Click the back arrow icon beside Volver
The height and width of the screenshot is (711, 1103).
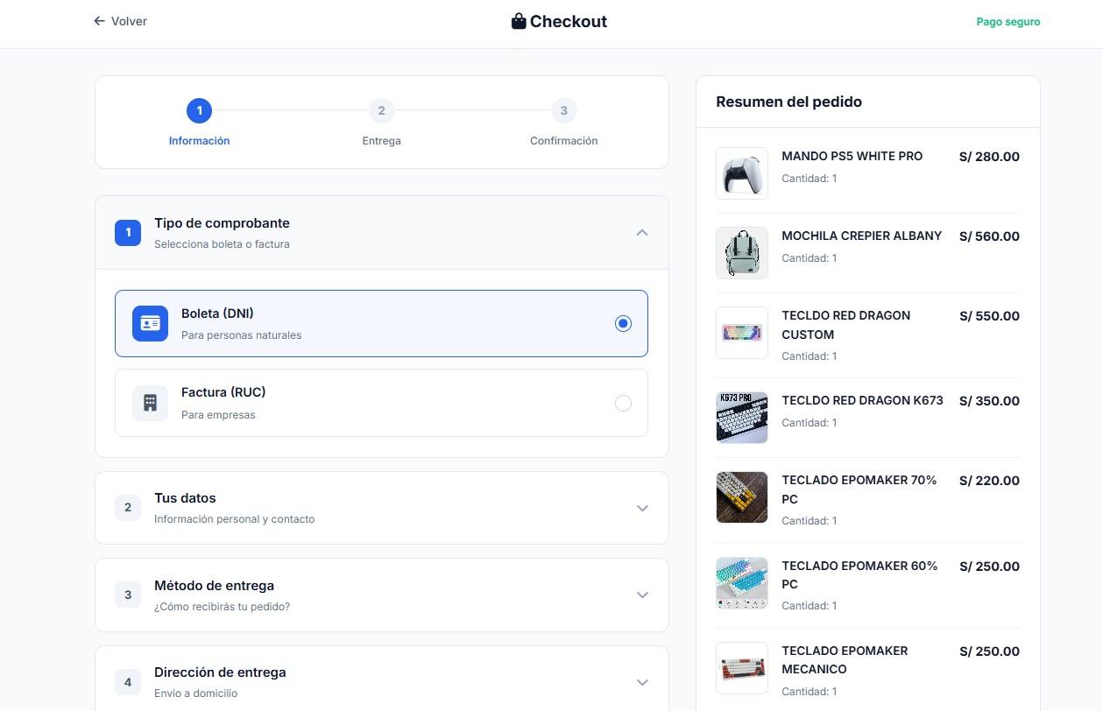(99, 21)
